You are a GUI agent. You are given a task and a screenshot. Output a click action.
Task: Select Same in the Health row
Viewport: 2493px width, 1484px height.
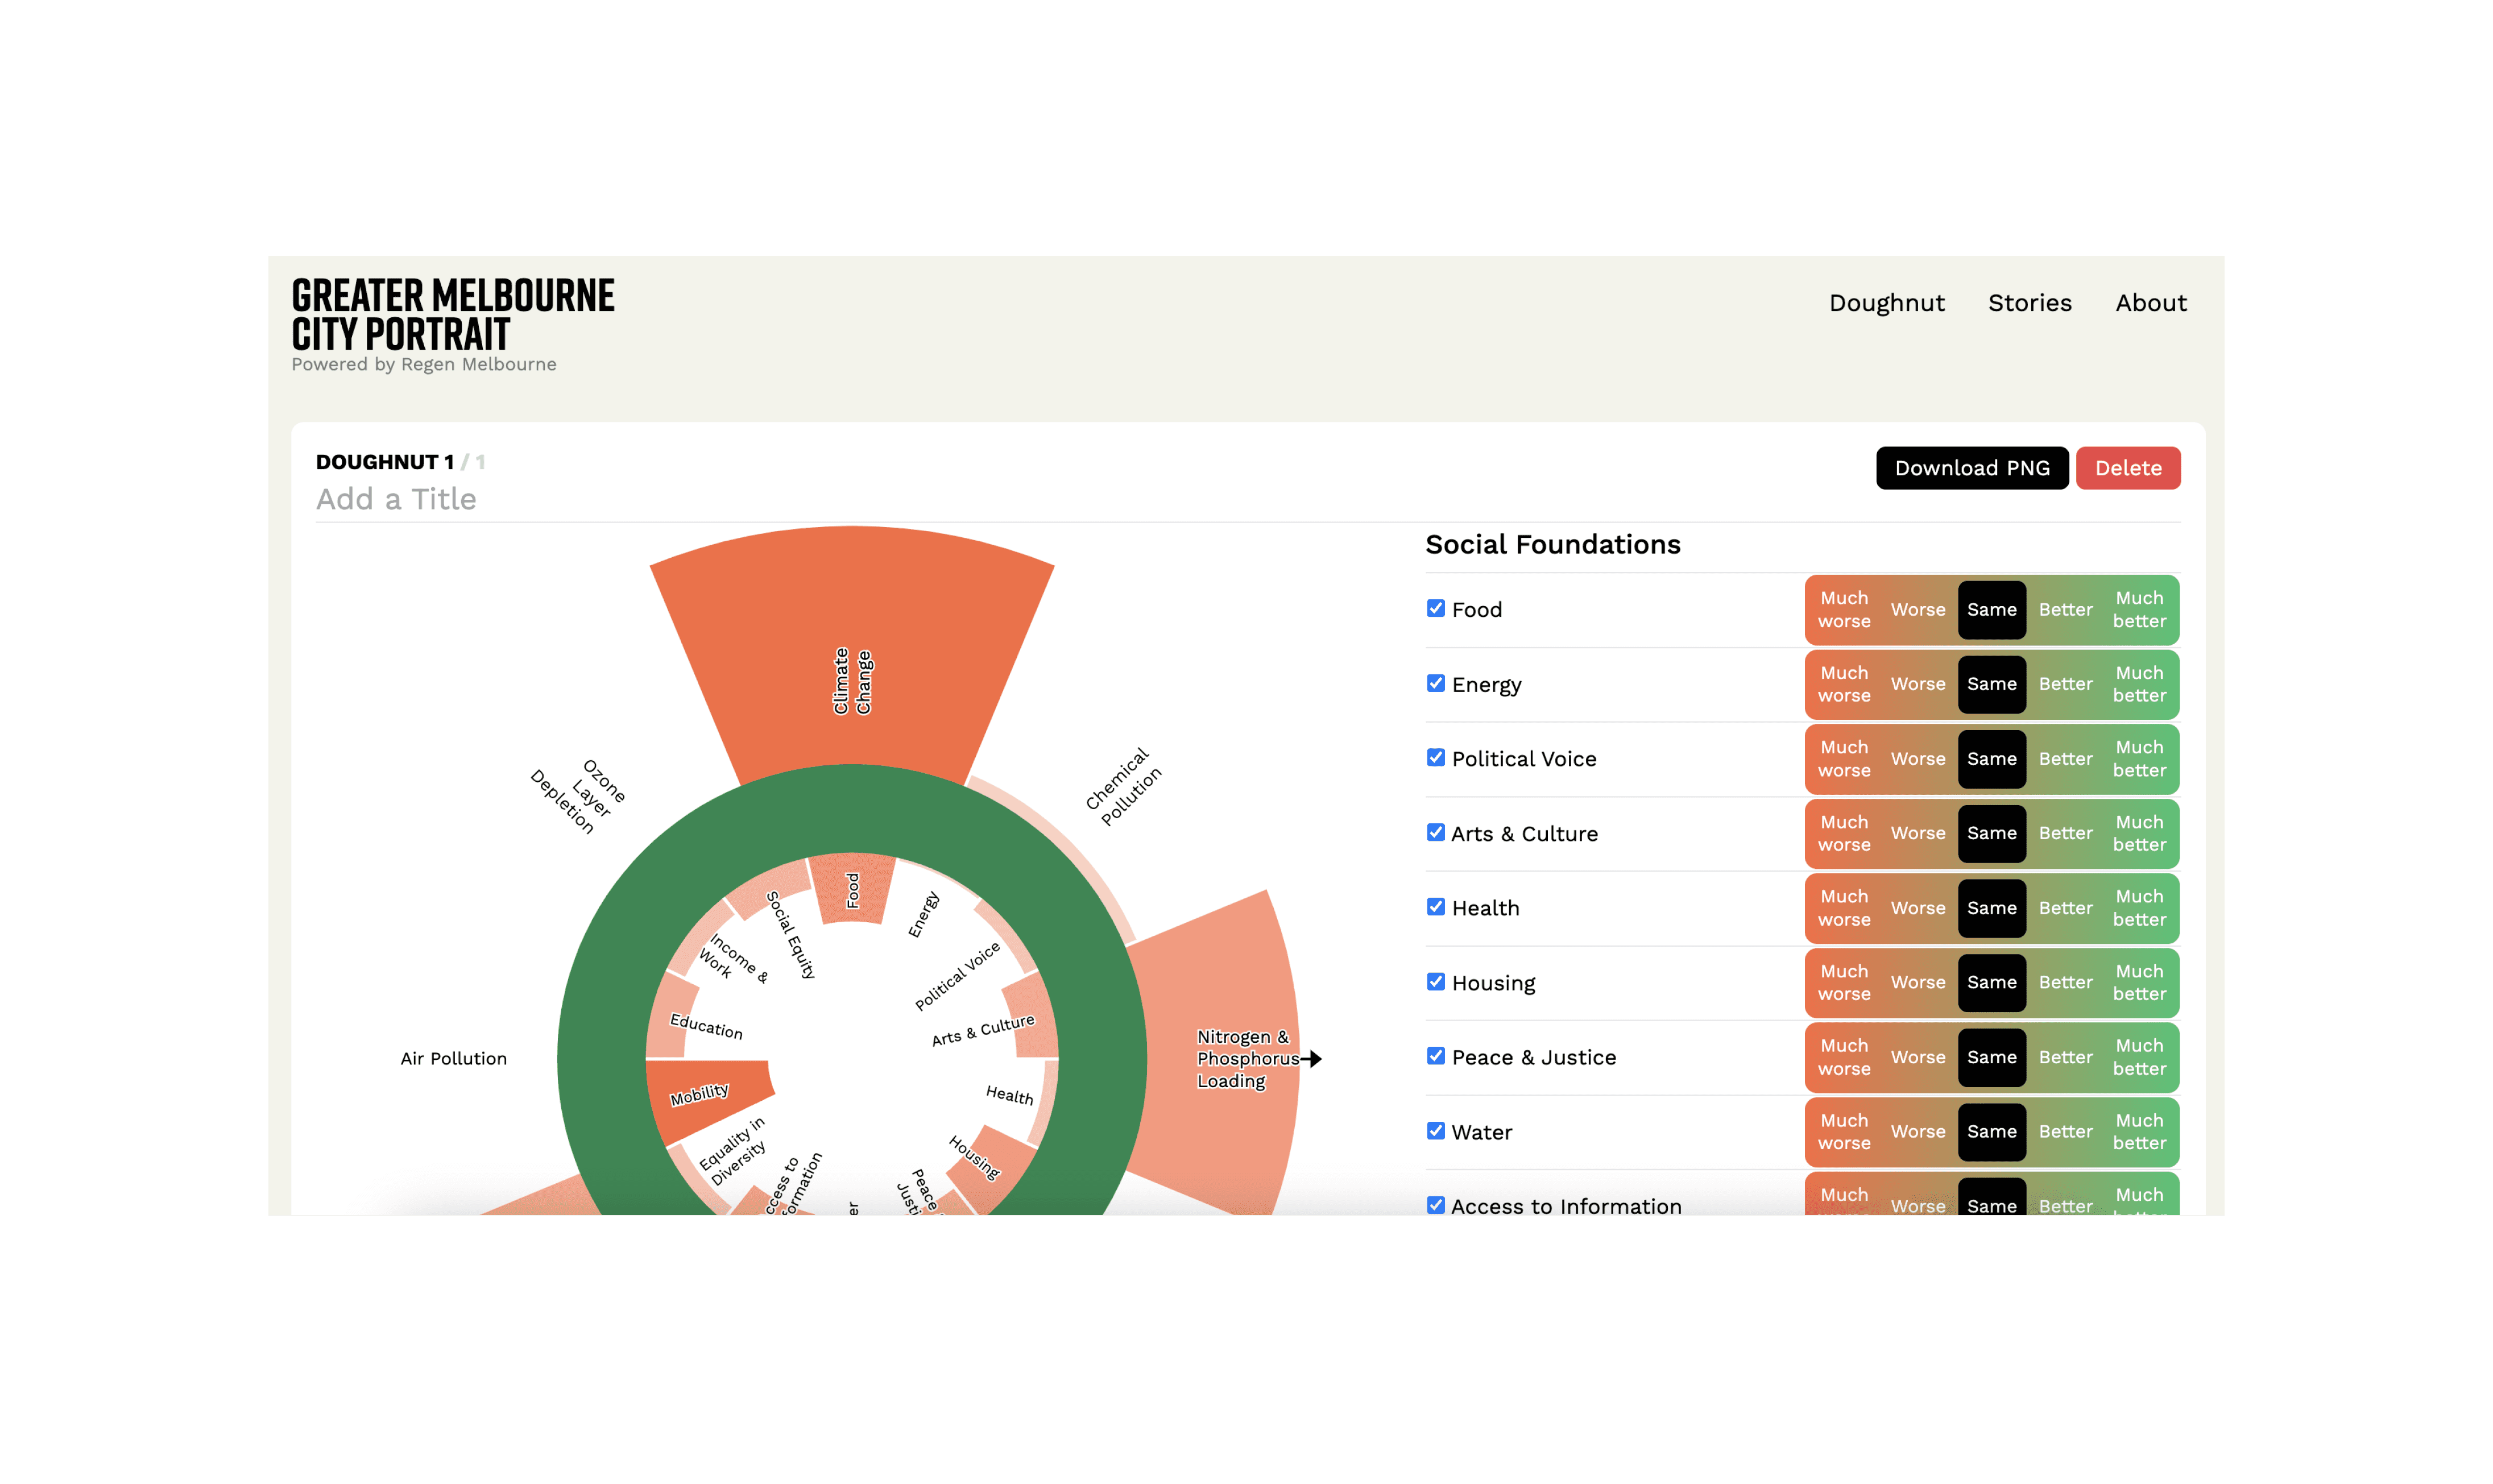point(1992,908)
